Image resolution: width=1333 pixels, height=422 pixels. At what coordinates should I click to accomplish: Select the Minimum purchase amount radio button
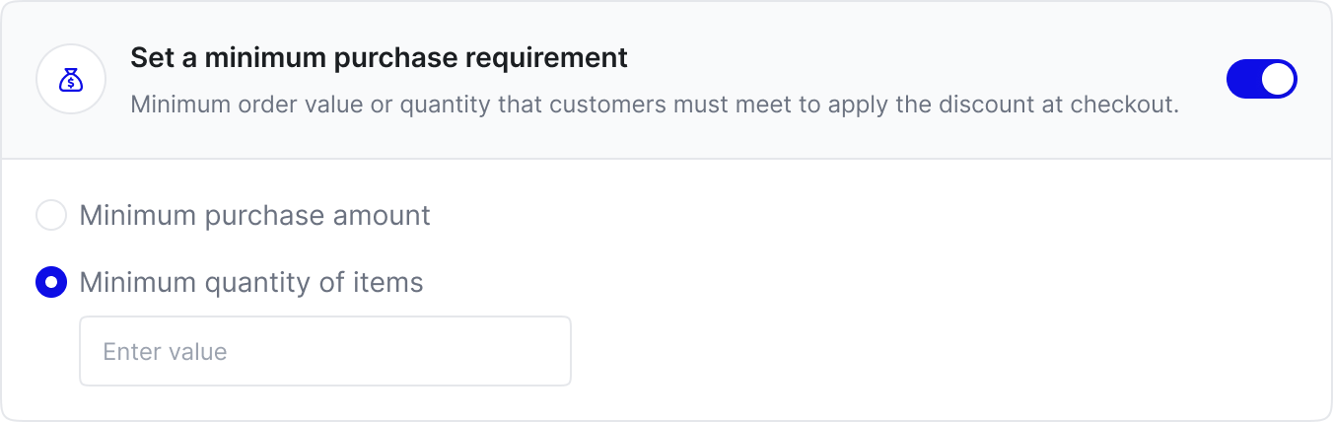coord(51,216)
